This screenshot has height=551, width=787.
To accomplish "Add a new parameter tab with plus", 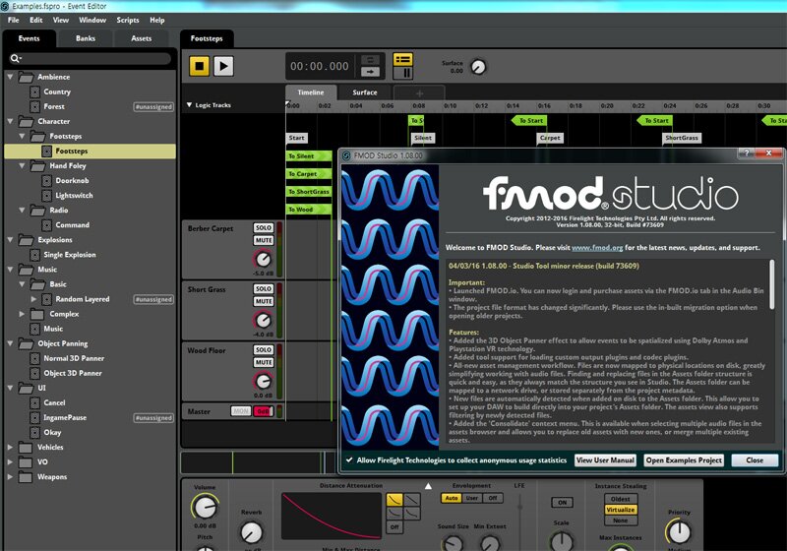I will coord(420,93).
